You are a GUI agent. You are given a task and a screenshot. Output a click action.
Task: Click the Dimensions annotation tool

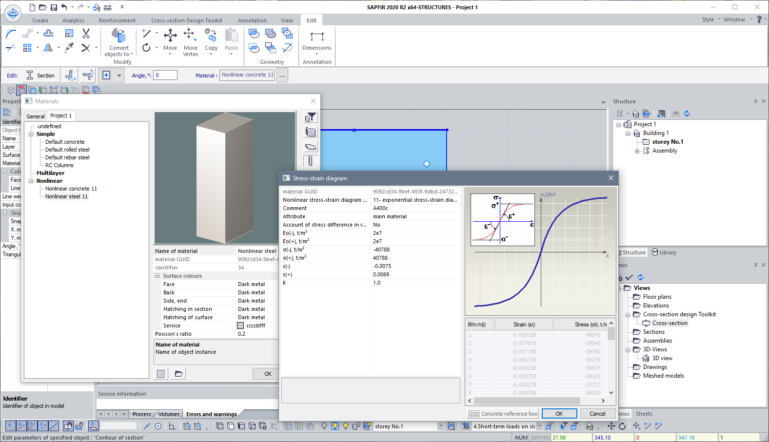316,41
